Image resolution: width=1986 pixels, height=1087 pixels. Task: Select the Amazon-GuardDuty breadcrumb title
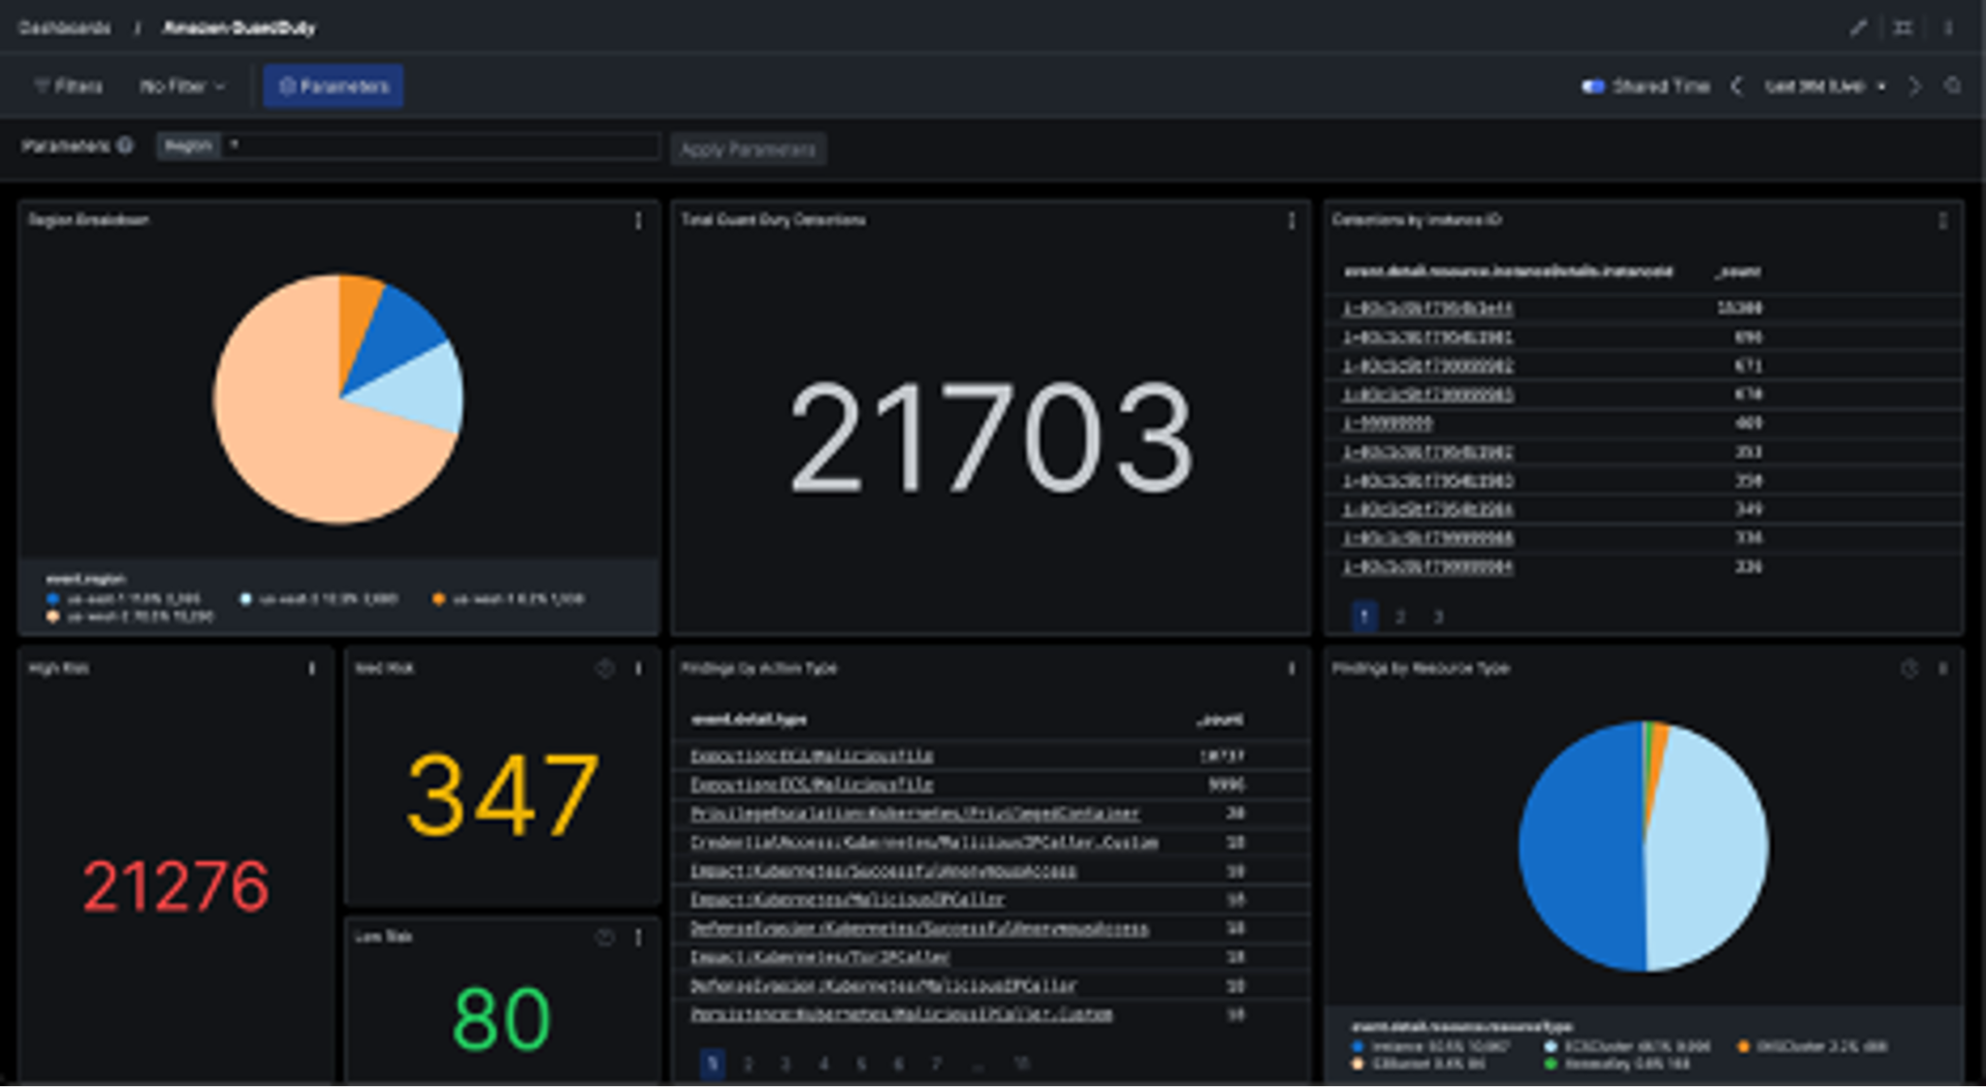pos(237,29)
